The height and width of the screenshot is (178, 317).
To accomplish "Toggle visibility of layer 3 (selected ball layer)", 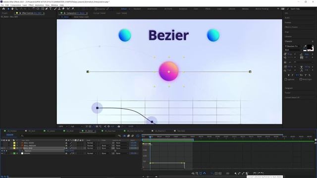I will click(2, 148).
